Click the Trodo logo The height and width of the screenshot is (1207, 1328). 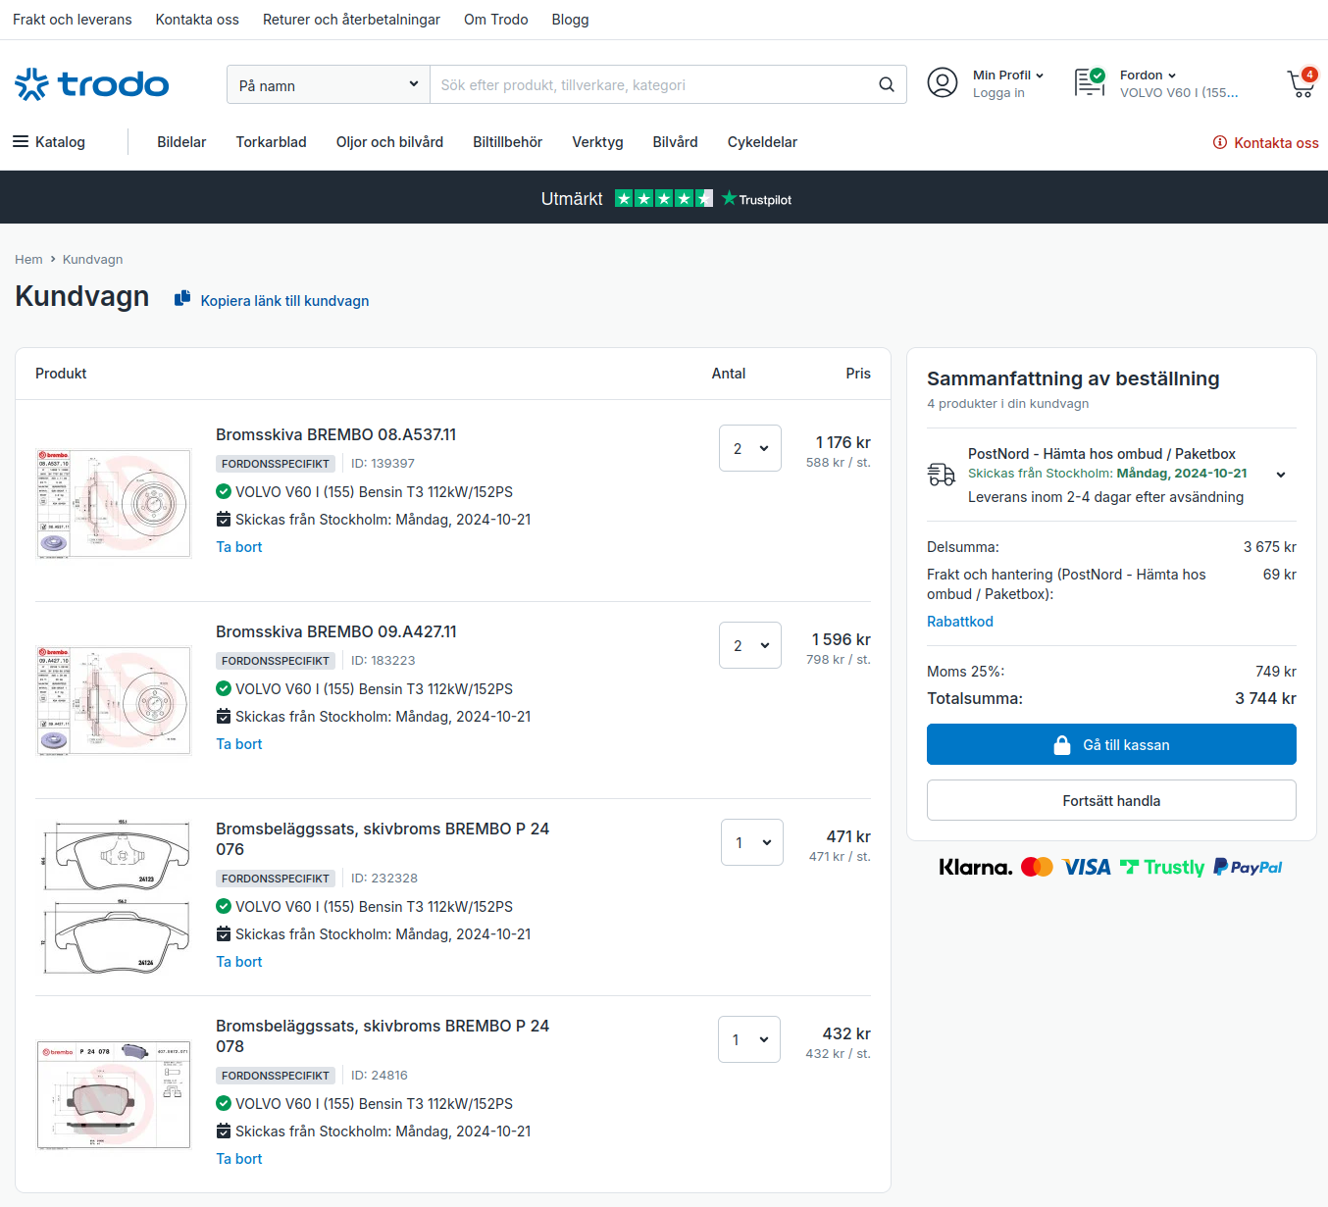(92, 84)
